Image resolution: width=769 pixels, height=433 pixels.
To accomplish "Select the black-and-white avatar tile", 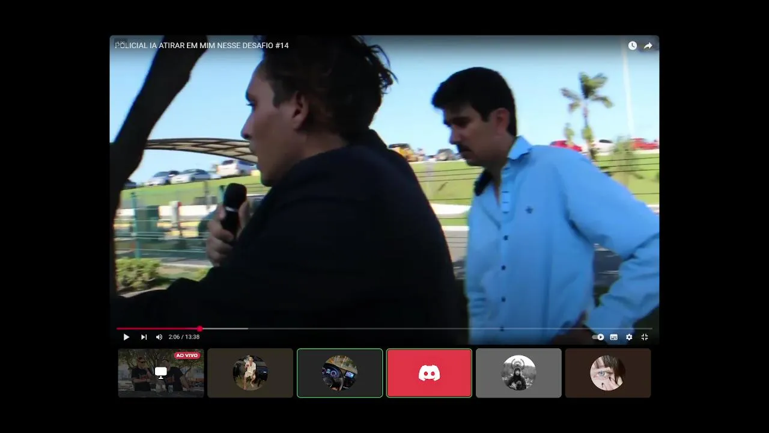I will coord(518,373).
